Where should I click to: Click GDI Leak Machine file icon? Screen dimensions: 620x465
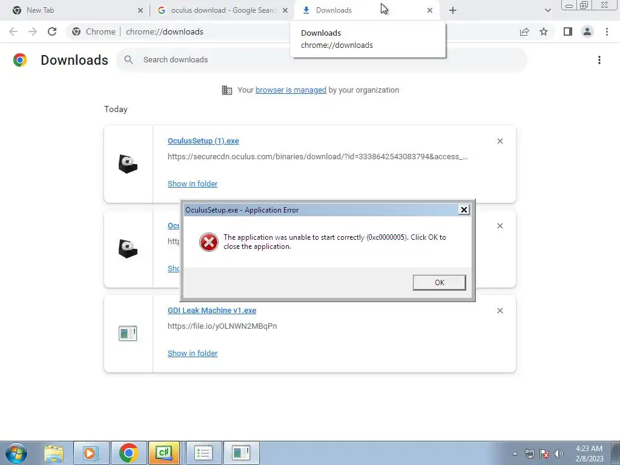(128, 334)
